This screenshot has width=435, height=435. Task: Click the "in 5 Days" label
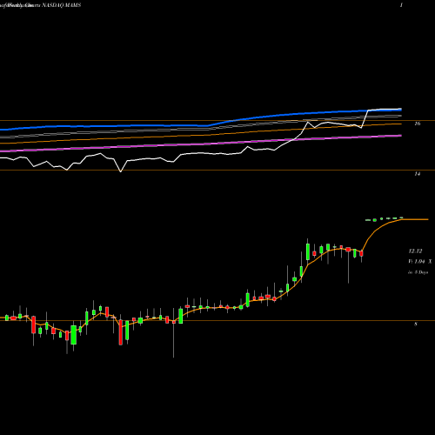418,272
